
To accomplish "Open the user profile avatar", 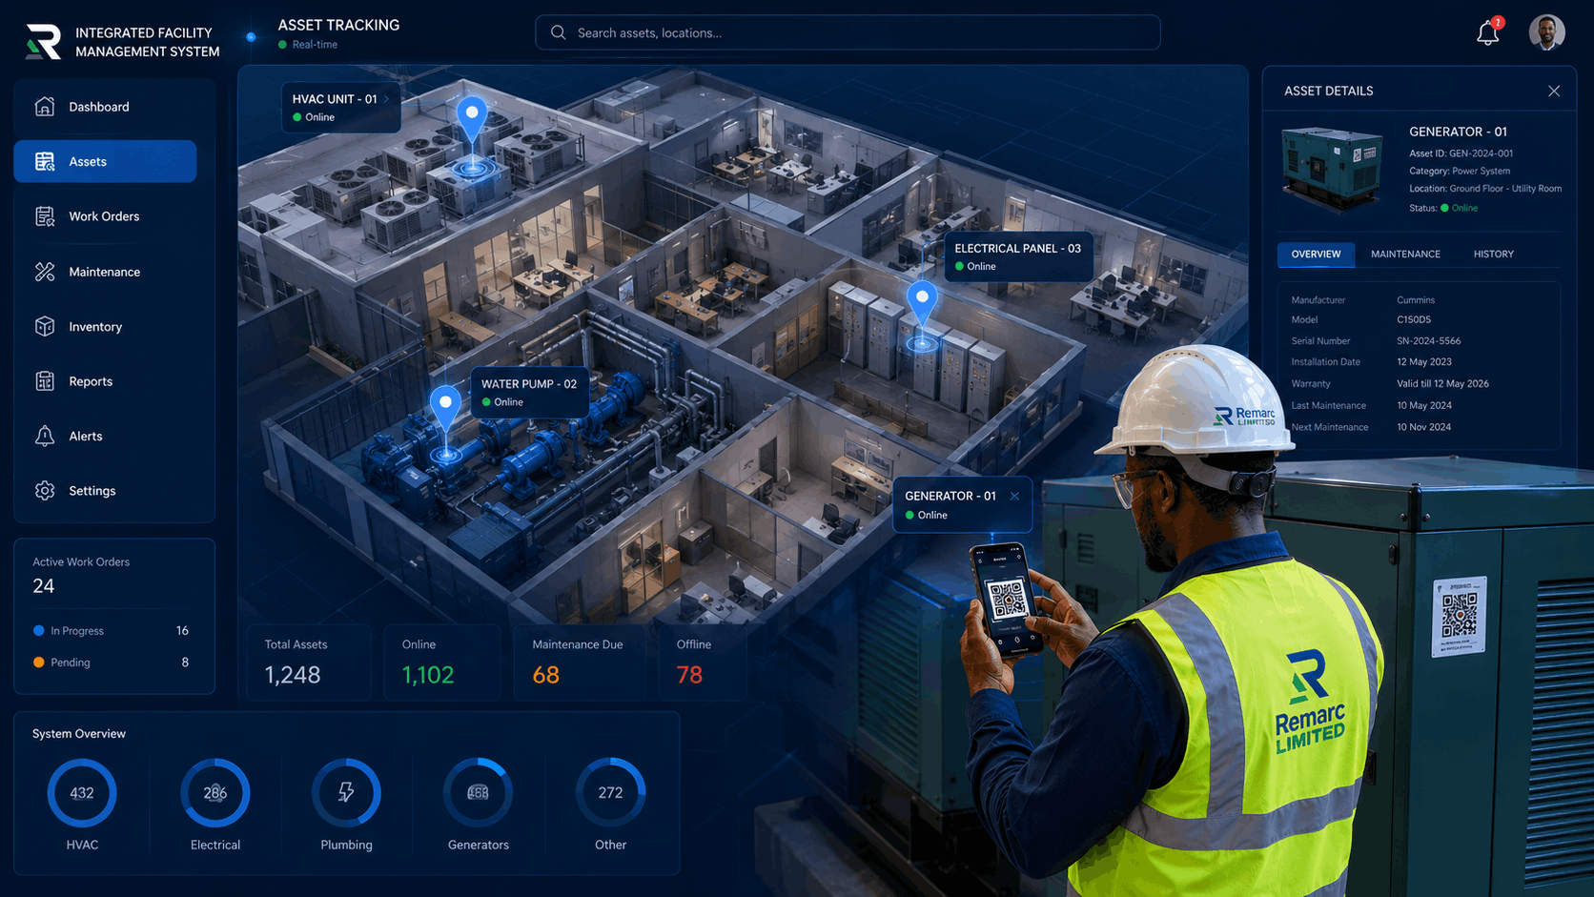I will 1546,32.
